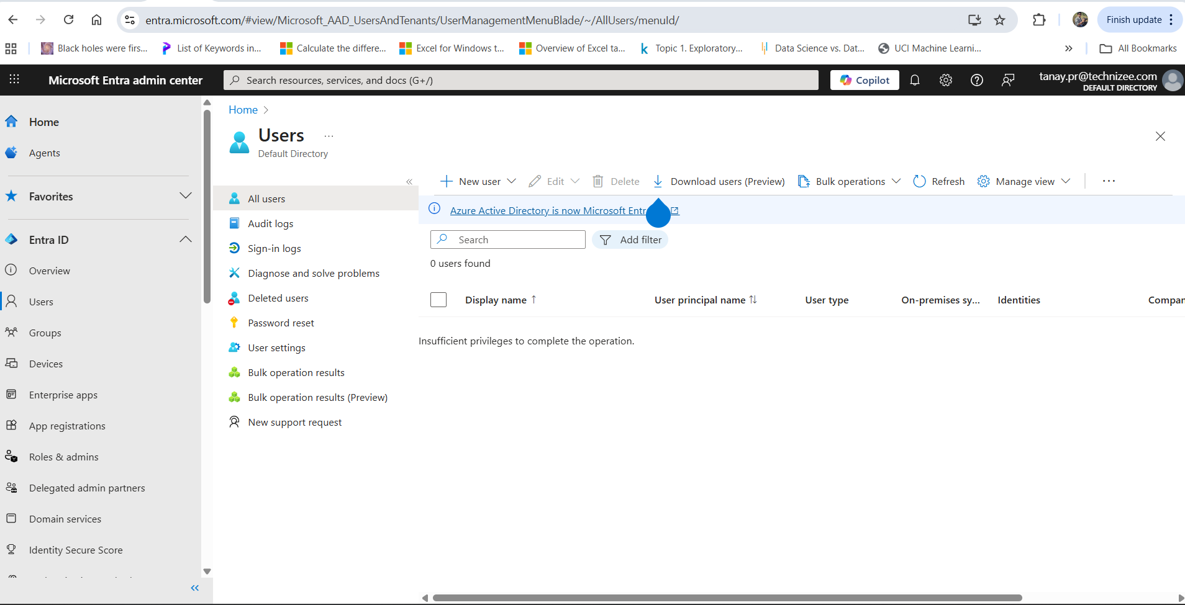
Task: Open Audit logs
Action: tap(271, 223)
